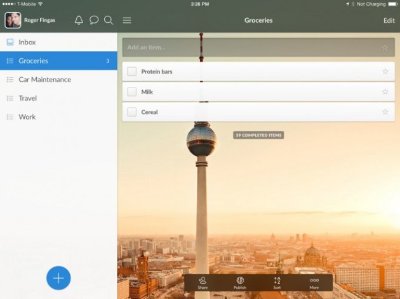
Task: Open the Roger Fingas account name
Action: point(39,20)
